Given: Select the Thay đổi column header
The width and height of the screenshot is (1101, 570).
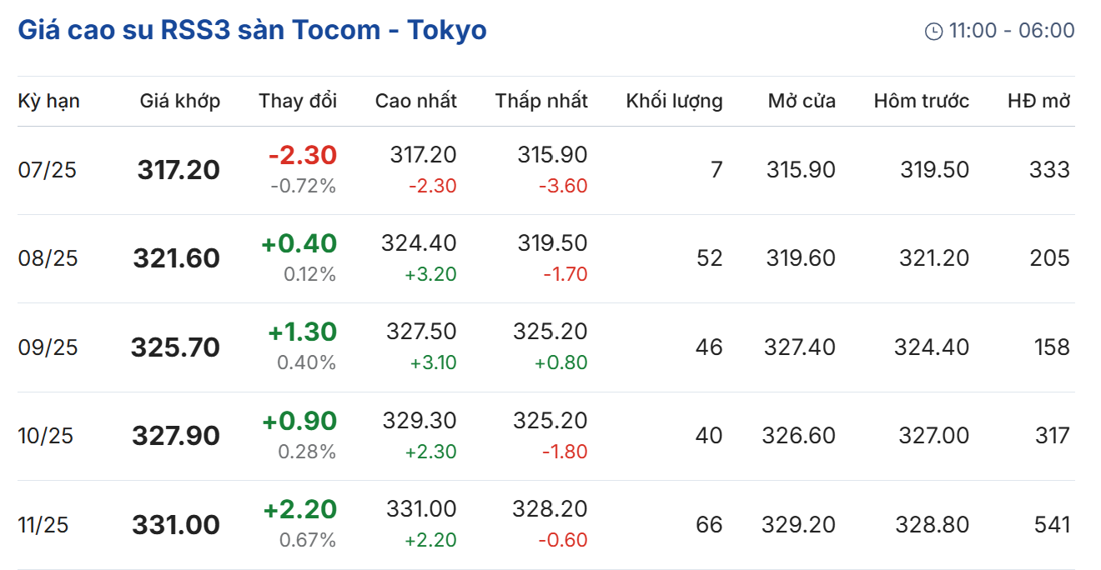Looking at the screenshot, I should click(298, 102).
